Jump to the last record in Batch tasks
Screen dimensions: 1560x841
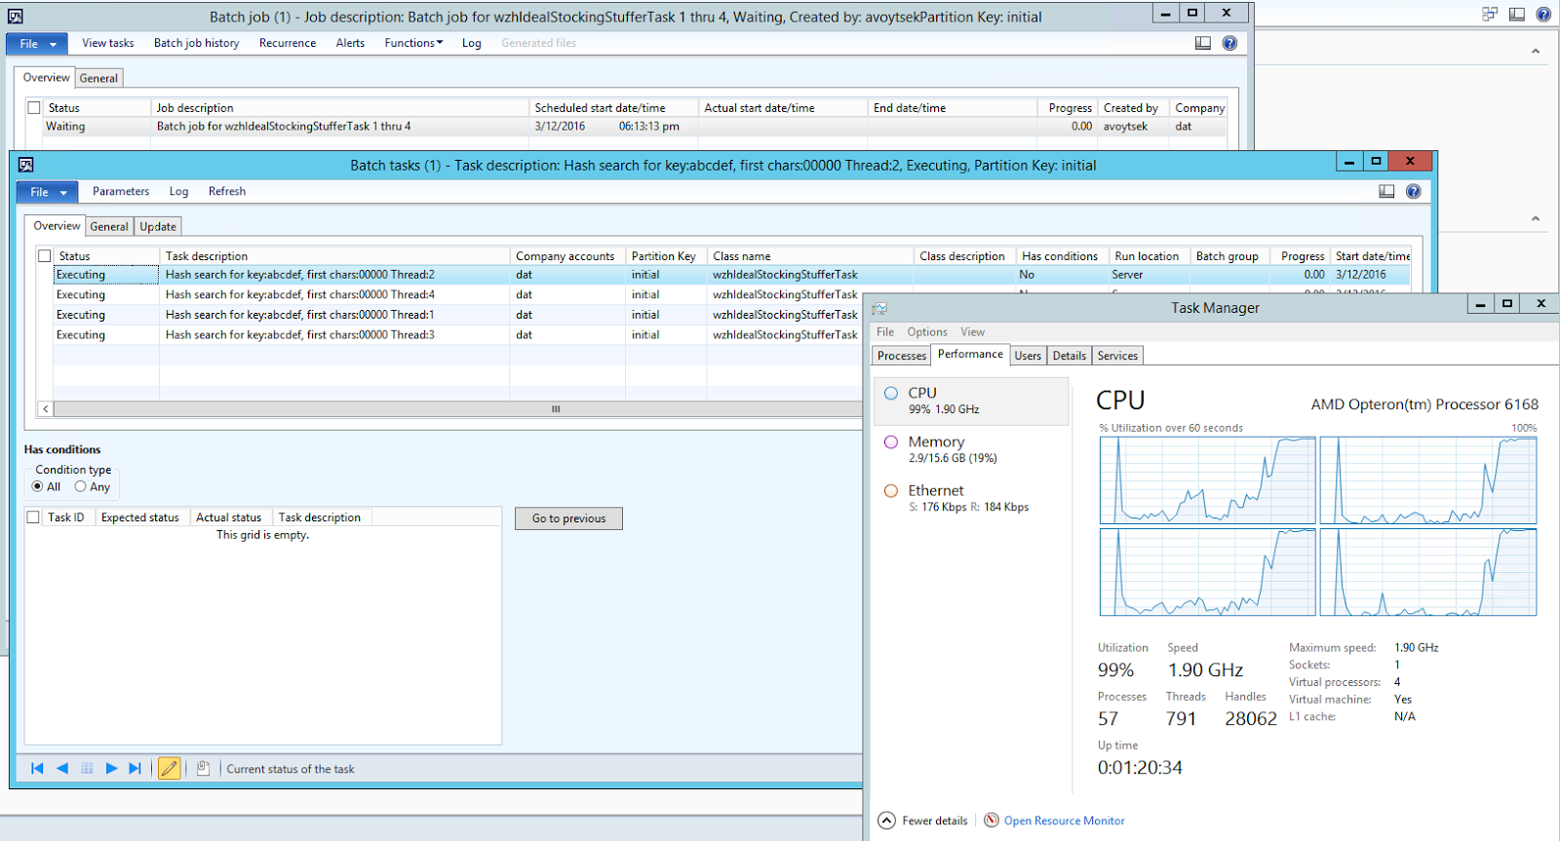click(136, 768)
